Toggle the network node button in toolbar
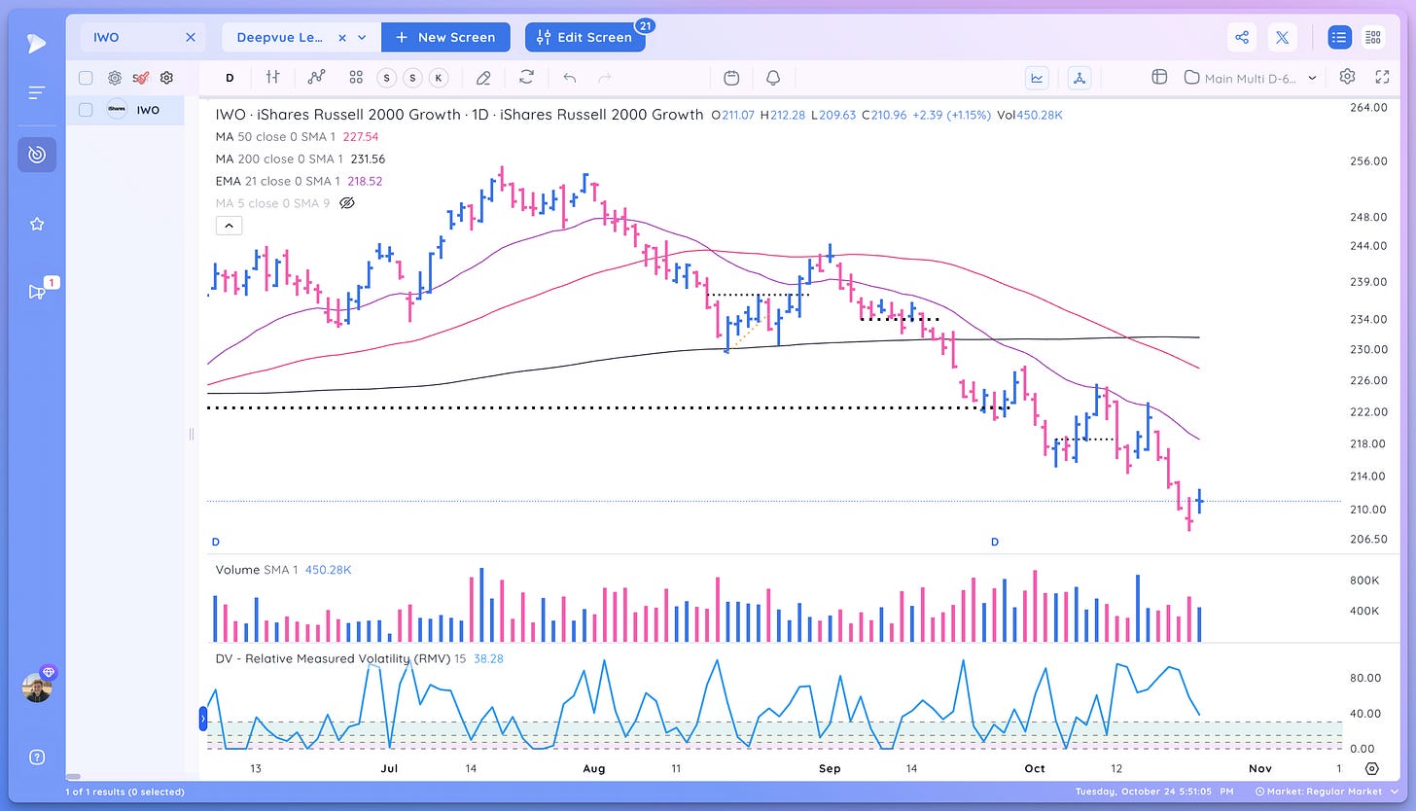 (x=1078, y=78)
